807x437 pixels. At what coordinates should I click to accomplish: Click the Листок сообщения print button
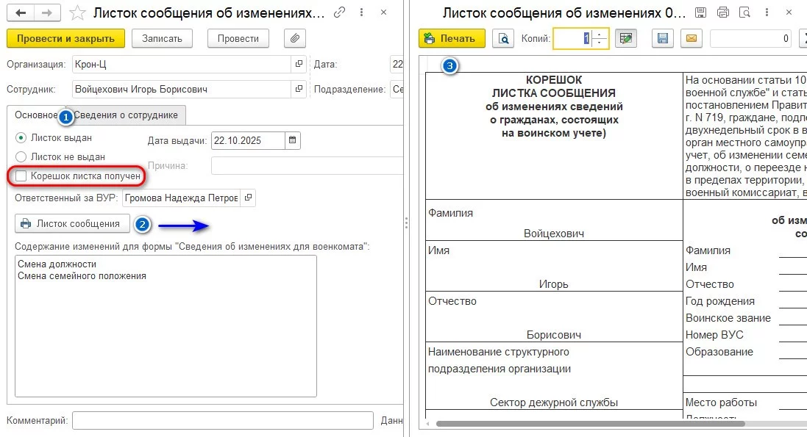tap(72, 223)
